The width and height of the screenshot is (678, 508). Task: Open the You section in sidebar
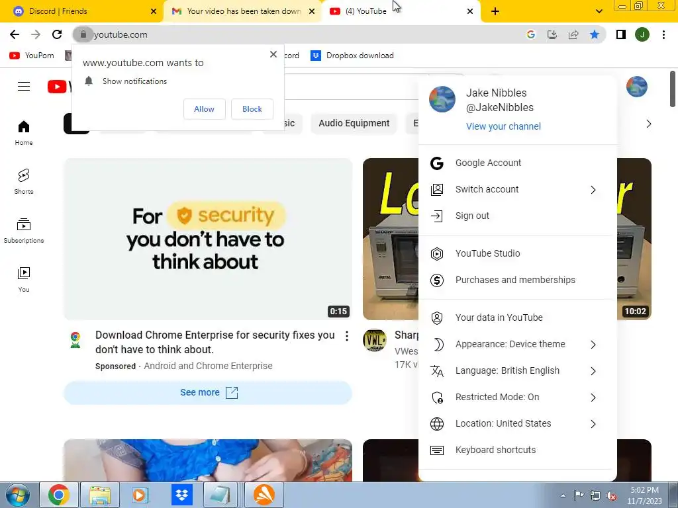pos(24,280)
